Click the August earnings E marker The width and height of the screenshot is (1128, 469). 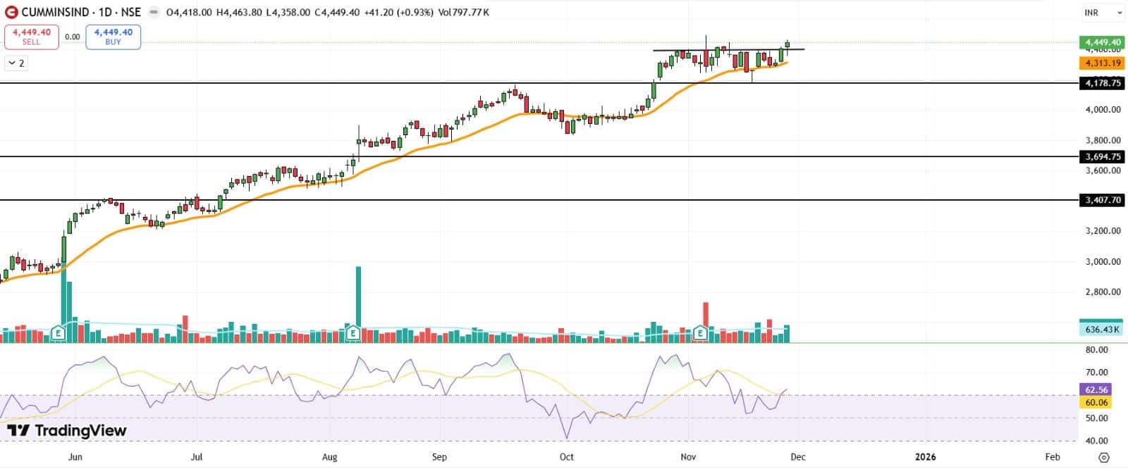(x=352, y=332)
